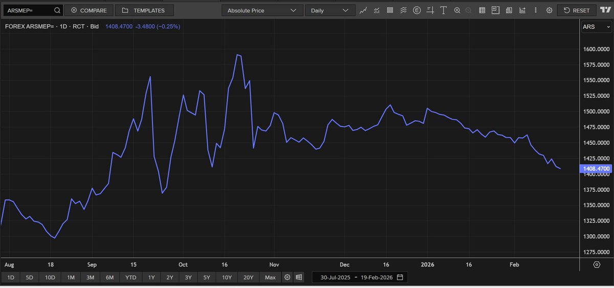Open TEMPLATES folder button
614x288 pixels.
144,10
